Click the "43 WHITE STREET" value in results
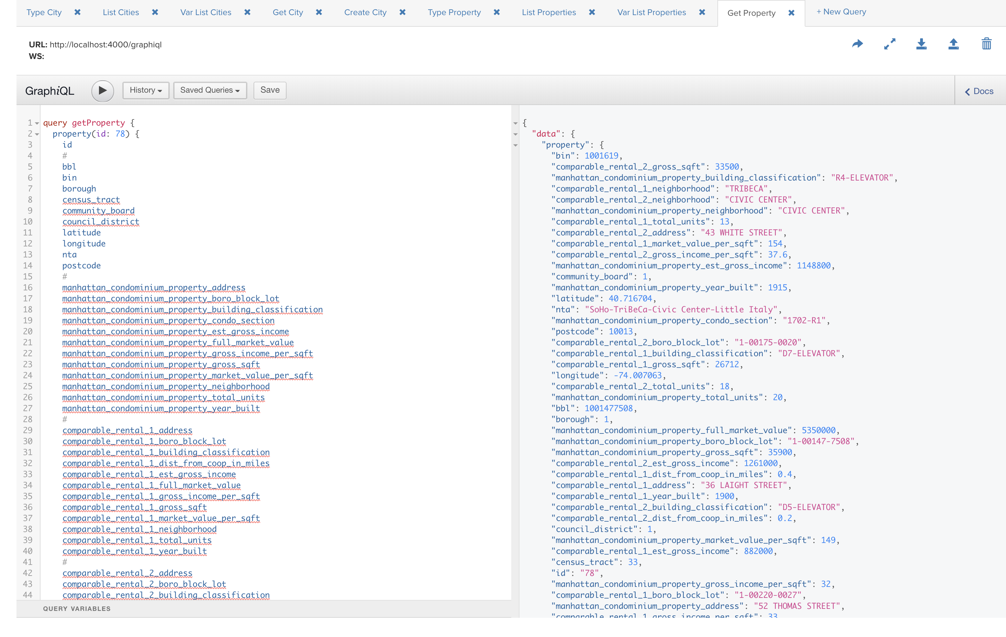Image resolution: width=1006 pixels, height=637 pixels. (741, 232)
